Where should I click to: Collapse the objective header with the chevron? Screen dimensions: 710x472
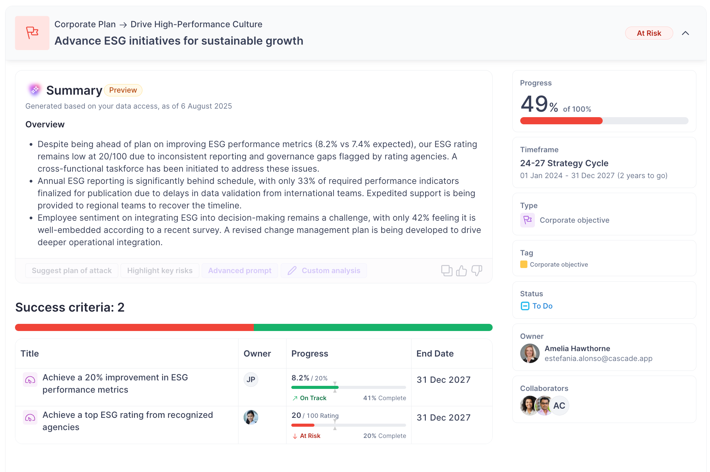685,33
